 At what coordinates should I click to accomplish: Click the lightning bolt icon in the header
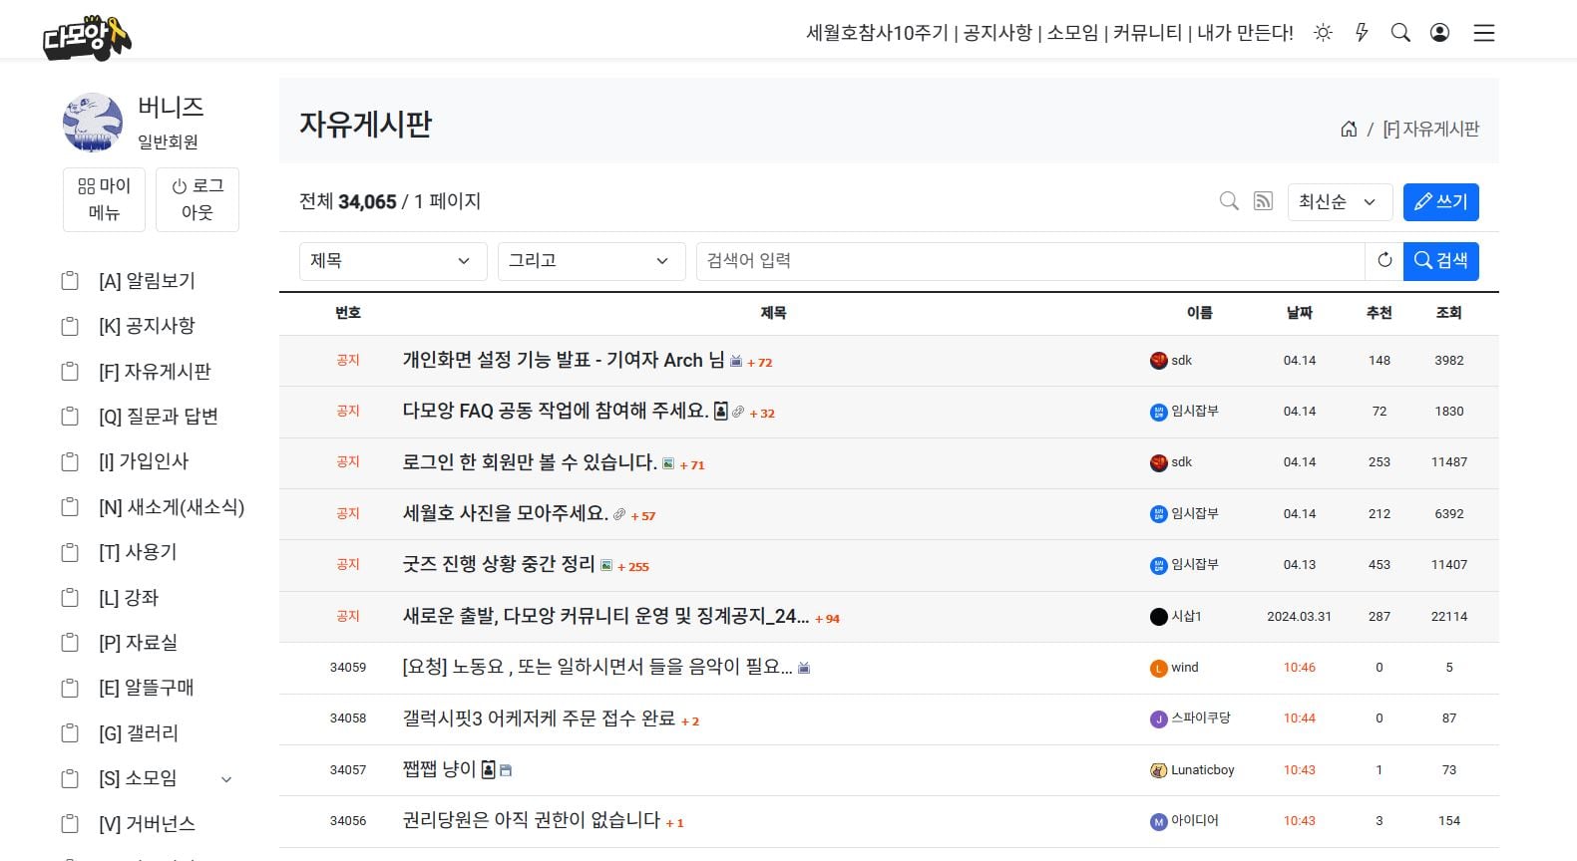pyautogui.click(x=1362, y=33)
